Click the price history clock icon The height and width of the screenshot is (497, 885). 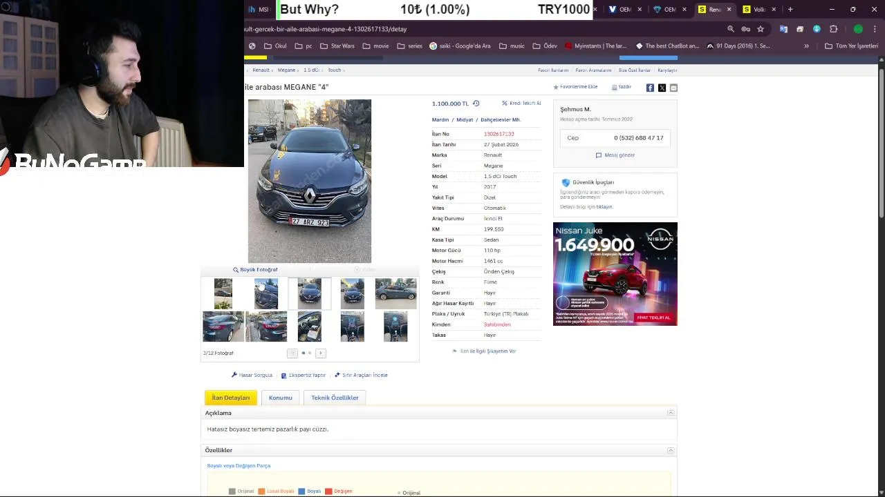476,104
